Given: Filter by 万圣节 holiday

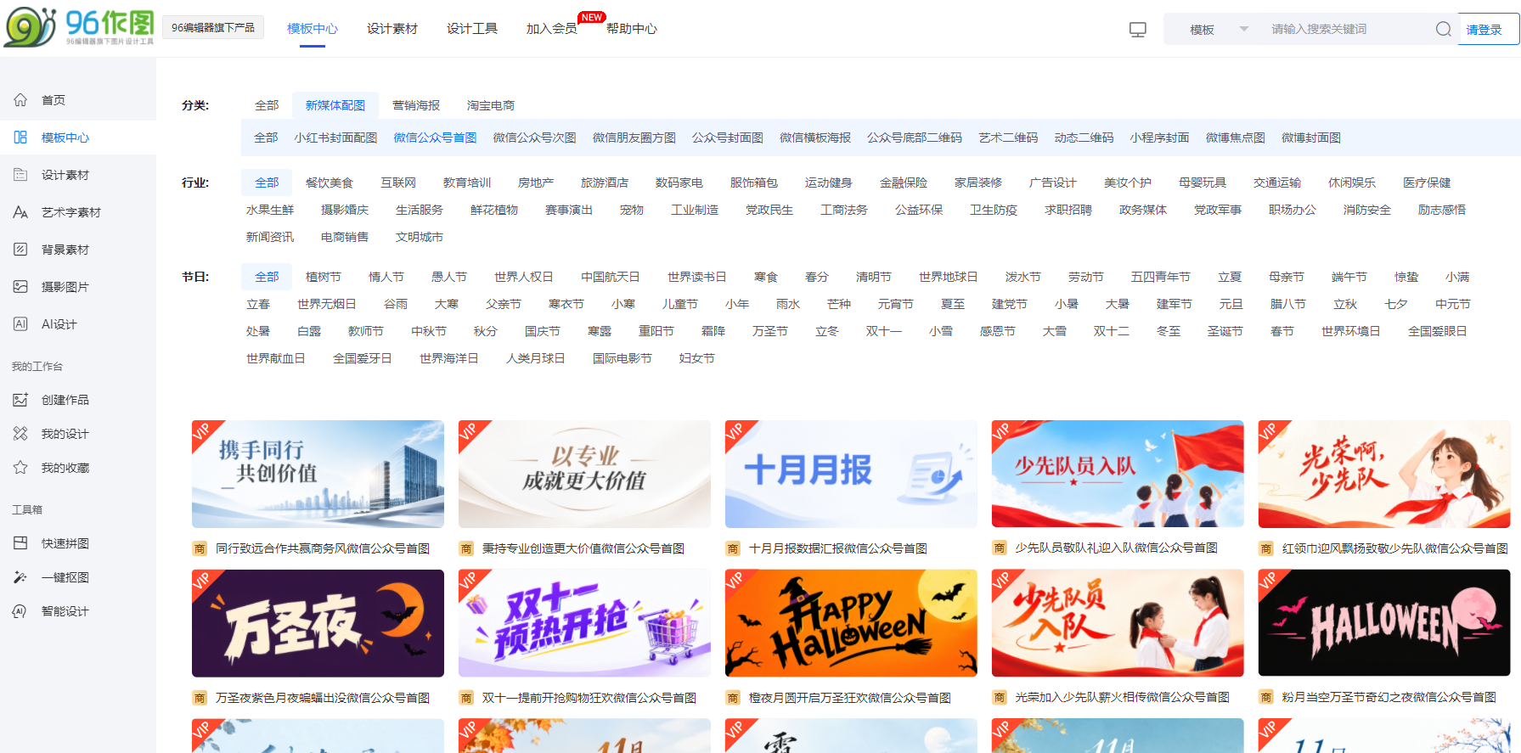Looking at the screenshot, I should (x=769, y=331).
